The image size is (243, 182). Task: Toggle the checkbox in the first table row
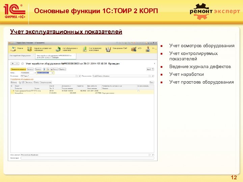138,91
